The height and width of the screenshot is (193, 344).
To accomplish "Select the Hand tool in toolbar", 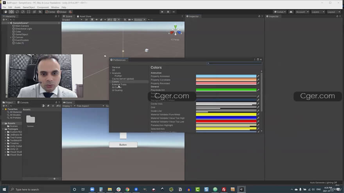I will [6, 12].
